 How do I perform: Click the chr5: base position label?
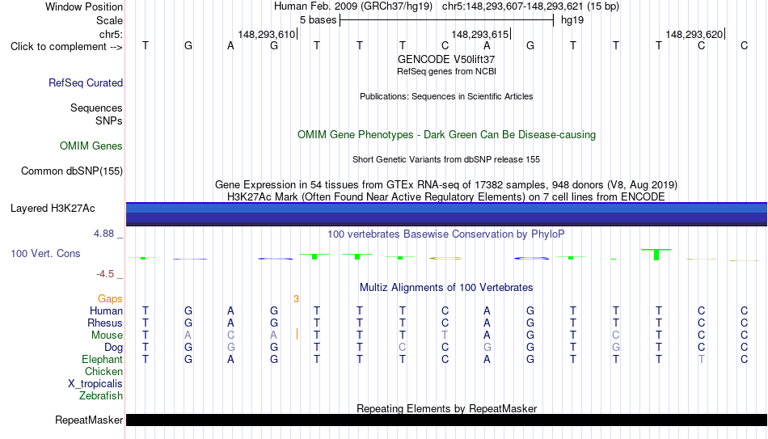(111, 34)
